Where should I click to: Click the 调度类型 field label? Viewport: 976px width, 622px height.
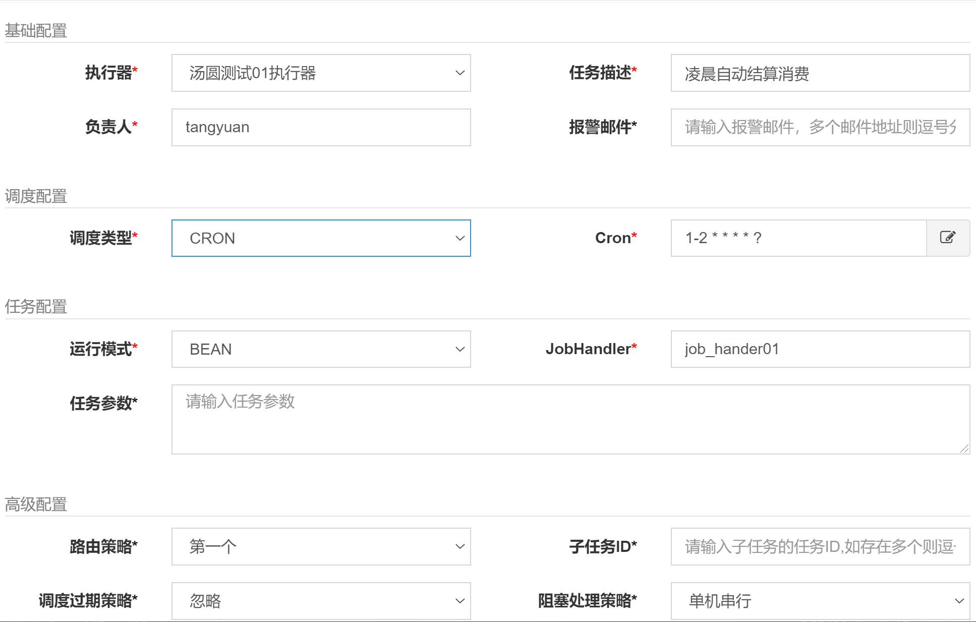[x=103, y=238]
